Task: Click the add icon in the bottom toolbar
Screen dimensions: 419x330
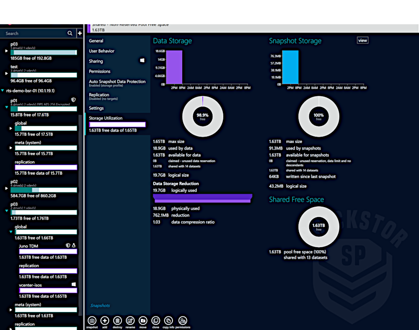Action: [104, 320]
